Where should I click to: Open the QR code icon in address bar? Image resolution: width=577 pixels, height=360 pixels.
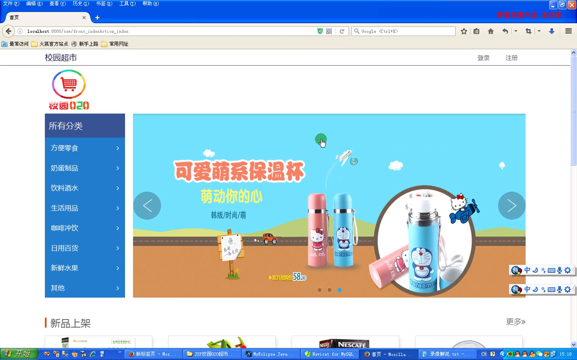tap(329, 31)
